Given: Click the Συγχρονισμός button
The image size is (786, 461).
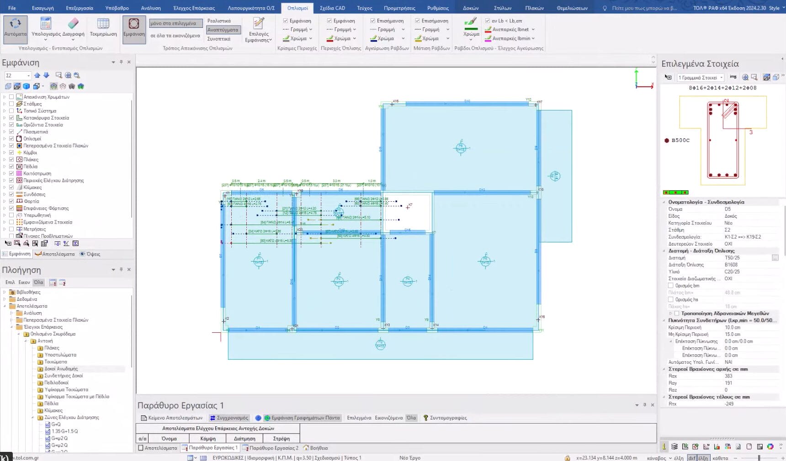Looking at the screenshot, I should tap(229, 418).
